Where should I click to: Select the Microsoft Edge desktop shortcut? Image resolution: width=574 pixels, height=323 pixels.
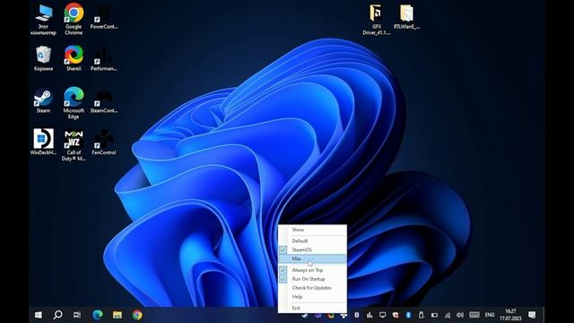74,103
